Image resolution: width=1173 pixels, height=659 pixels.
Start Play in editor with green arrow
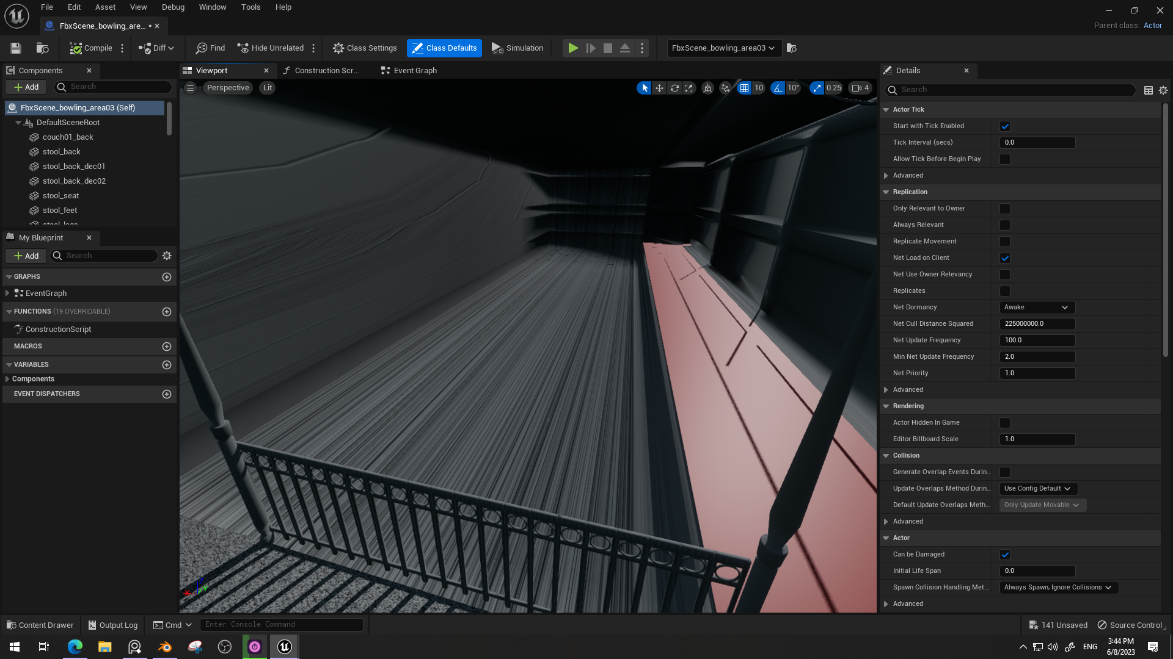point(573,48)
